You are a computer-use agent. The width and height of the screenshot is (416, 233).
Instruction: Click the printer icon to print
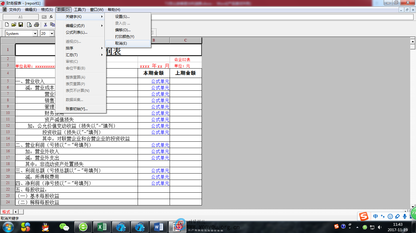click(x=37, y=25)
